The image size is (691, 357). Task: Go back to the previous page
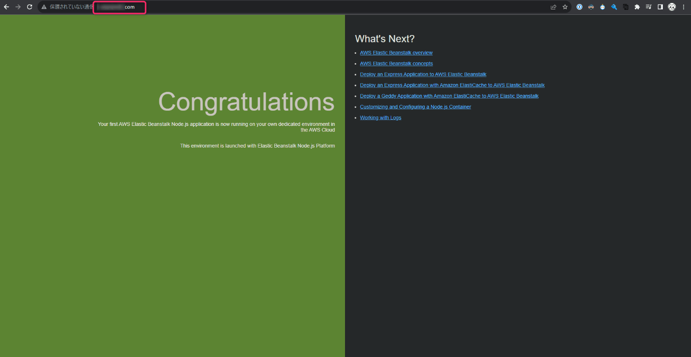click(x=6, y=7)
